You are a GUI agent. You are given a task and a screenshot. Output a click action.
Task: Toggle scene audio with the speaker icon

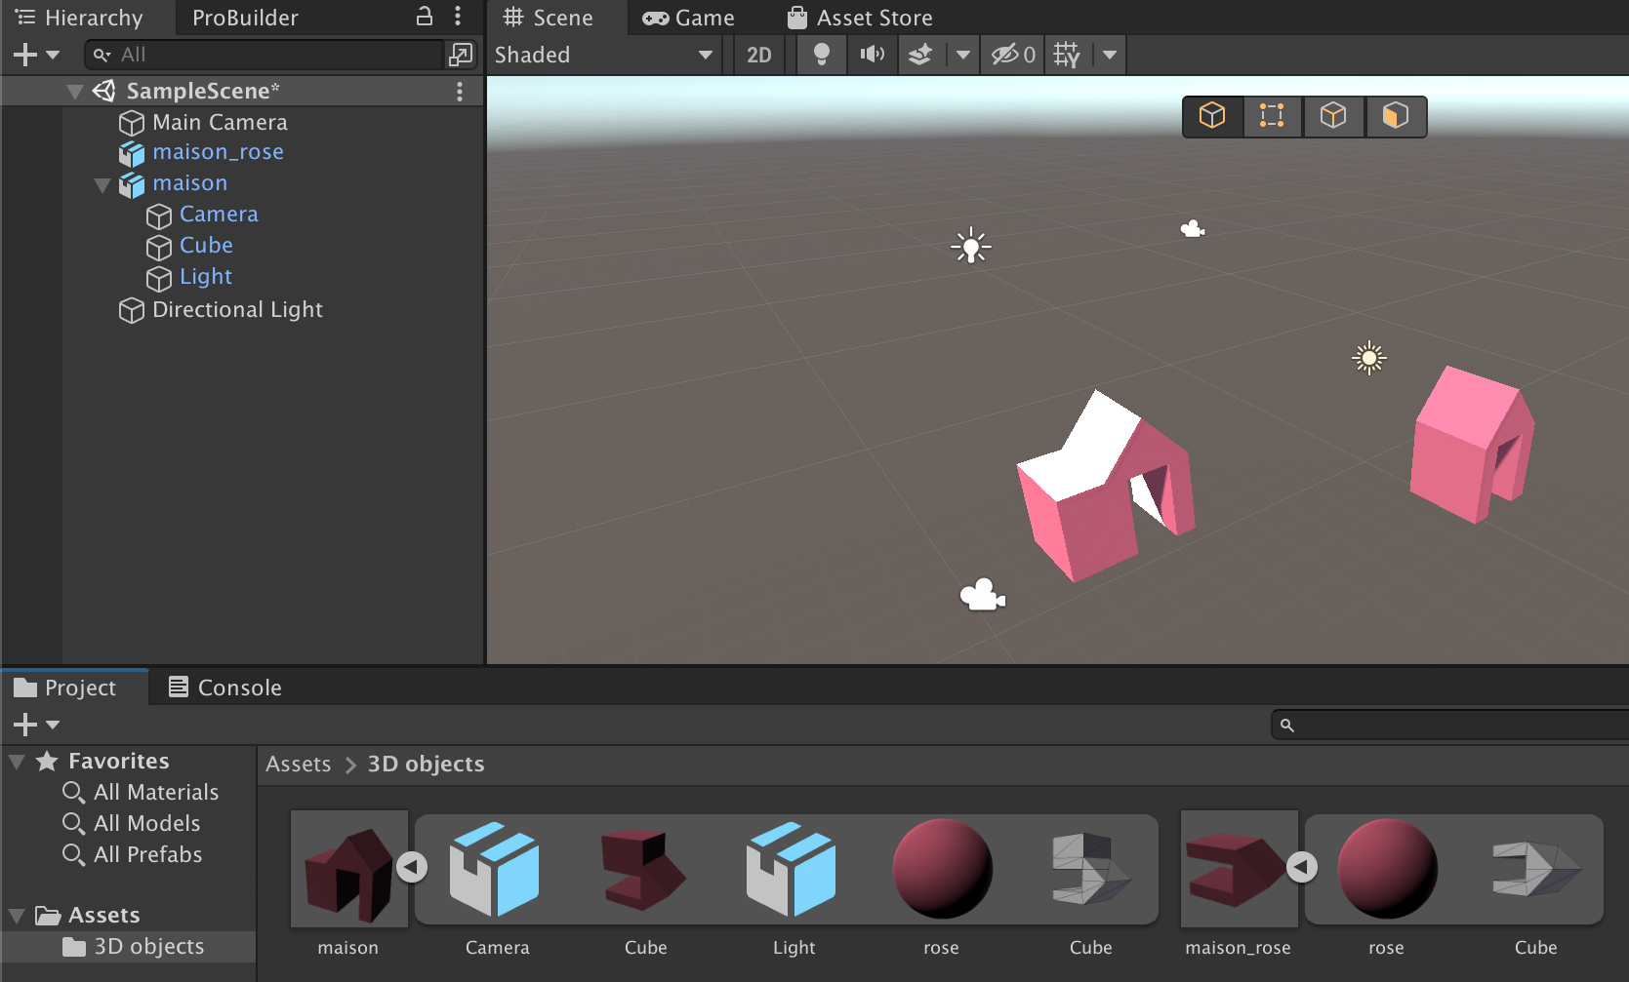872,55
